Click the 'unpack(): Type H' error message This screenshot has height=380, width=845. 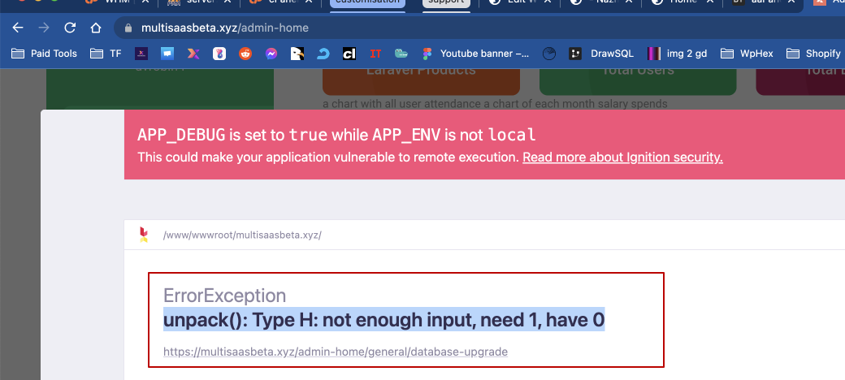pyautogui.click(x=383, y=320)
